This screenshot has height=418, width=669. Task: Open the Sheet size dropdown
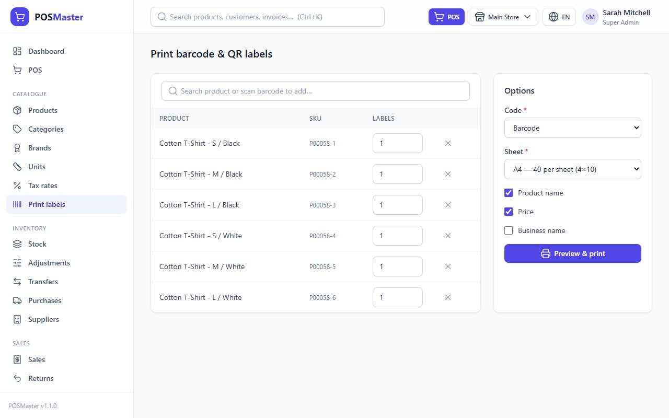pyautogui.click(x=573, y=169)
